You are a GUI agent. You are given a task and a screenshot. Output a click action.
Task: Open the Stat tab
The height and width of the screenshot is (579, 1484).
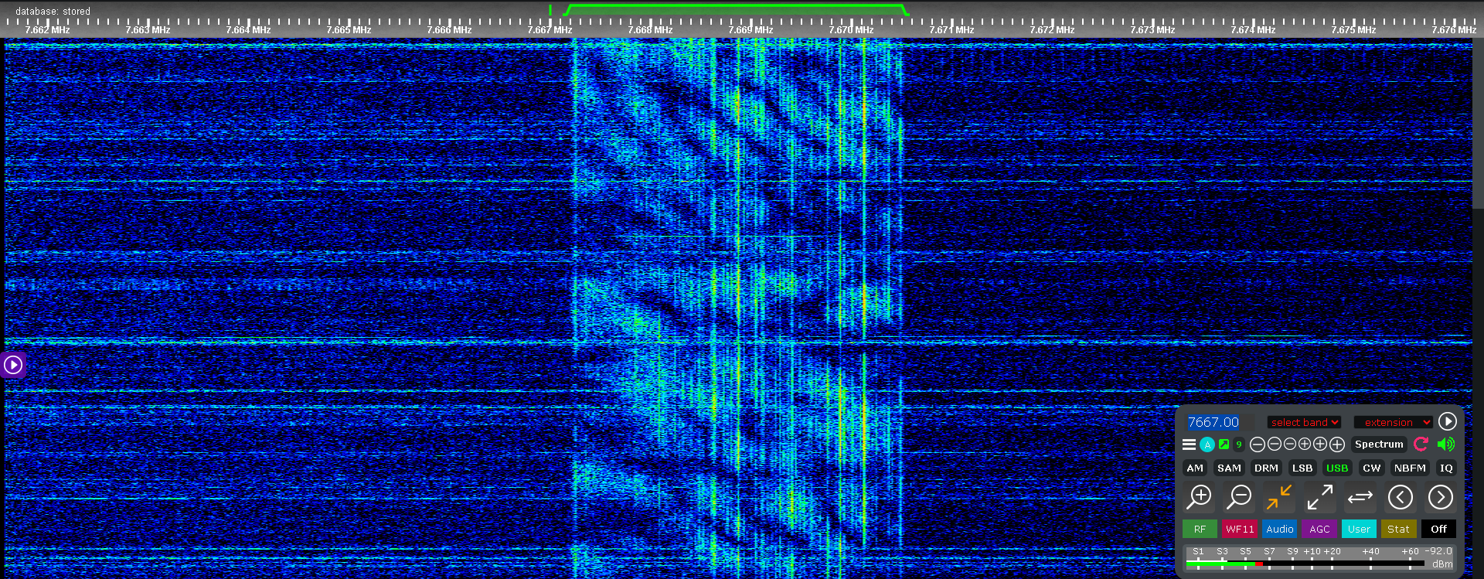point(1399,529)
